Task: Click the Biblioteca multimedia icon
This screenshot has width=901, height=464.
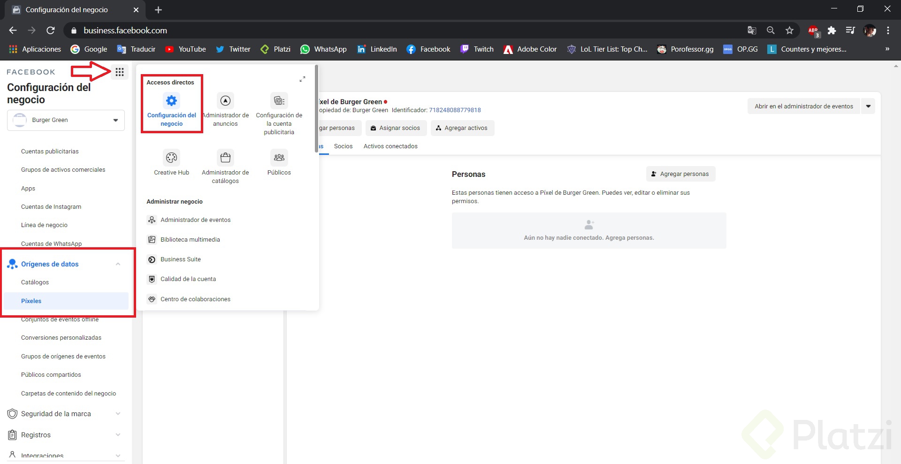Action: [152, 239]
